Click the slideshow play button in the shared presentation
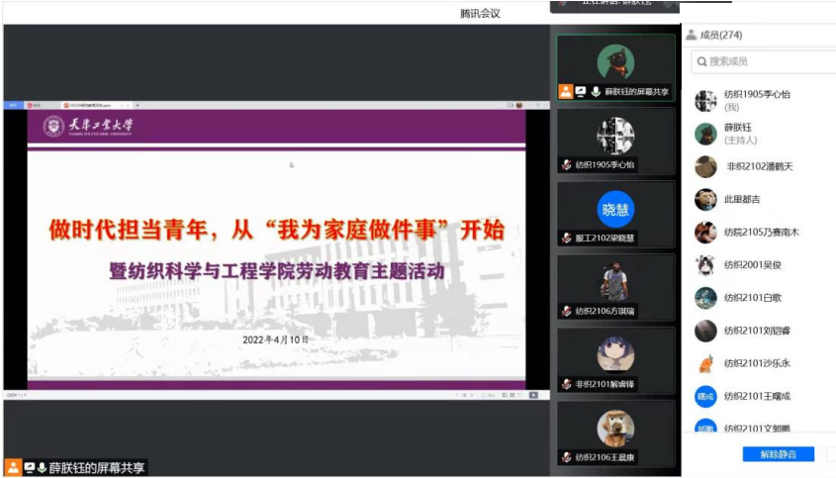This screenshot has height=478, width=836. click(x=533, y=395)
